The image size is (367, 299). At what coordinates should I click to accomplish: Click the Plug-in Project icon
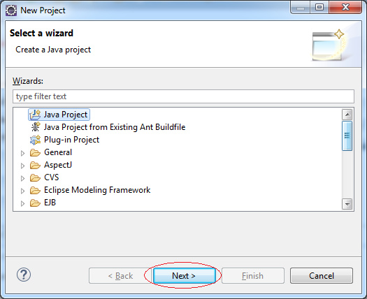click(x=35, y=140)
